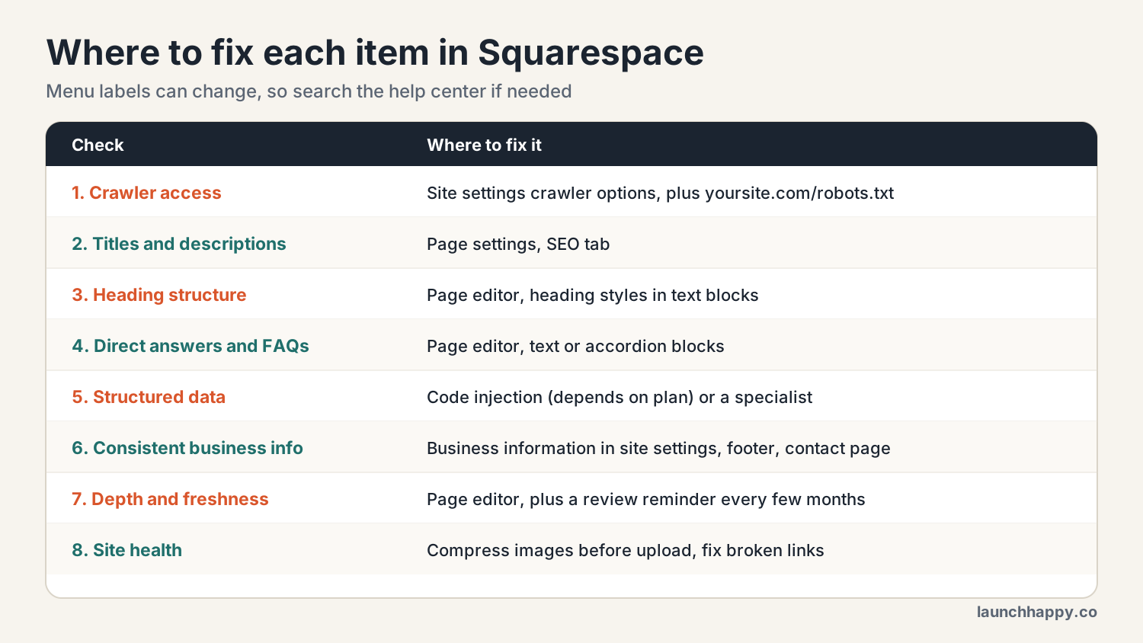The width and height of the screenshot is (1143, 643).
Task: Click 'Compress images before upload, fix broken links'
Action: click(x=626, y=550)
